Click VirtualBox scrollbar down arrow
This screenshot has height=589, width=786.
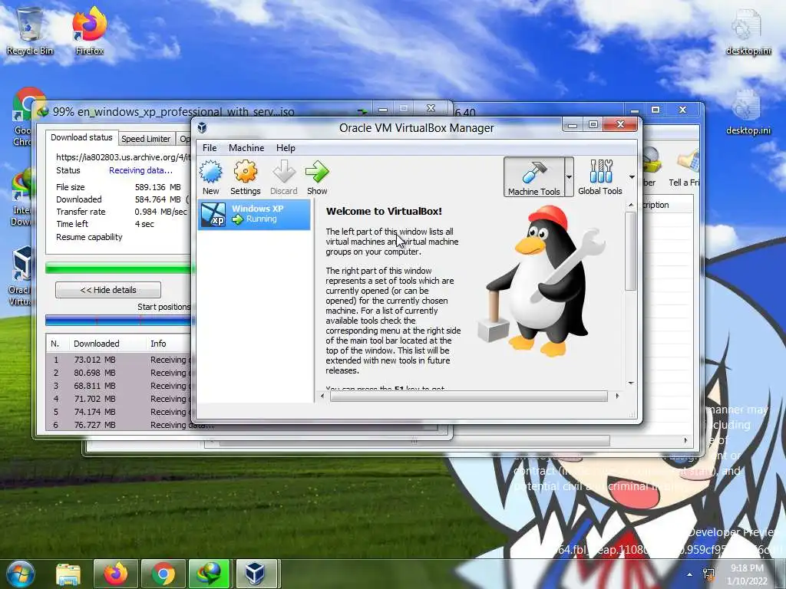[x=631, y=383]
